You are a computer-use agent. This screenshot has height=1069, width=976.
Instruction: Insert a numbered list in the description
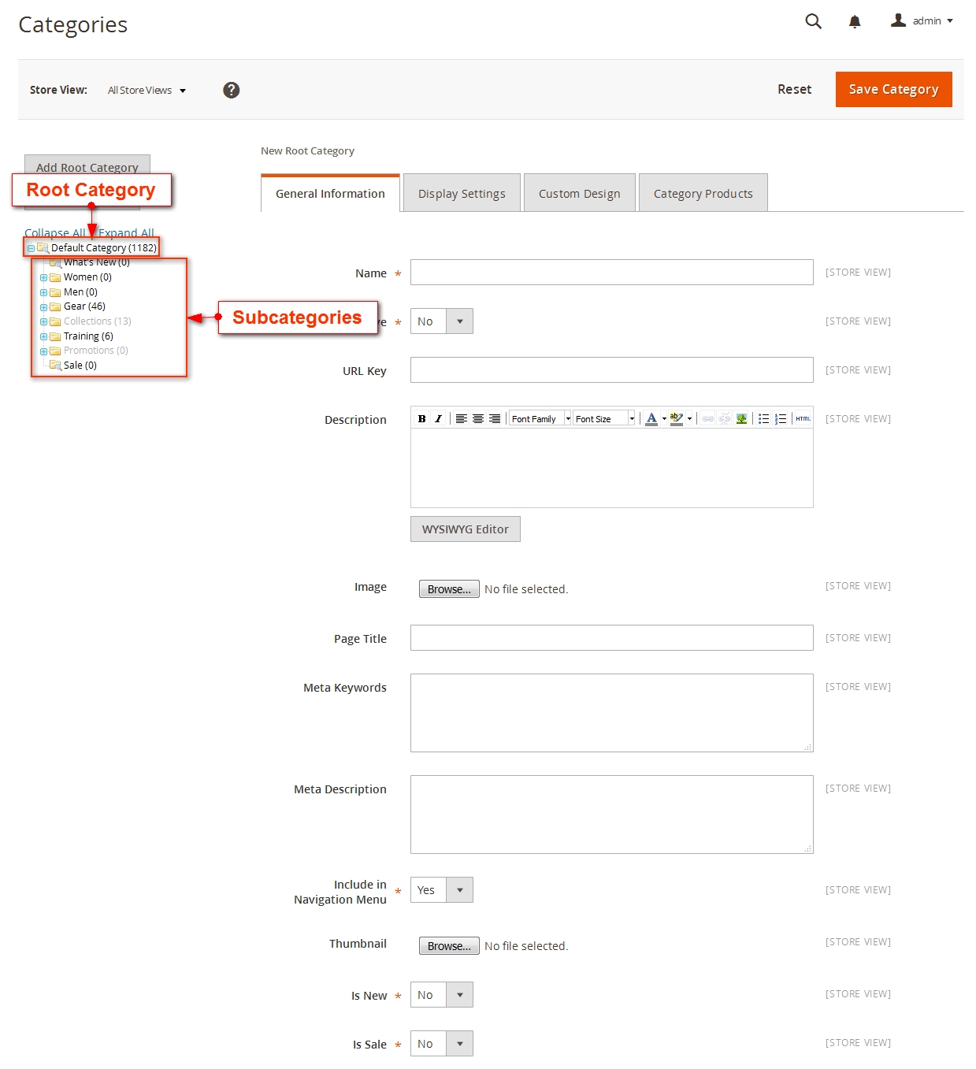coord(781,419)
